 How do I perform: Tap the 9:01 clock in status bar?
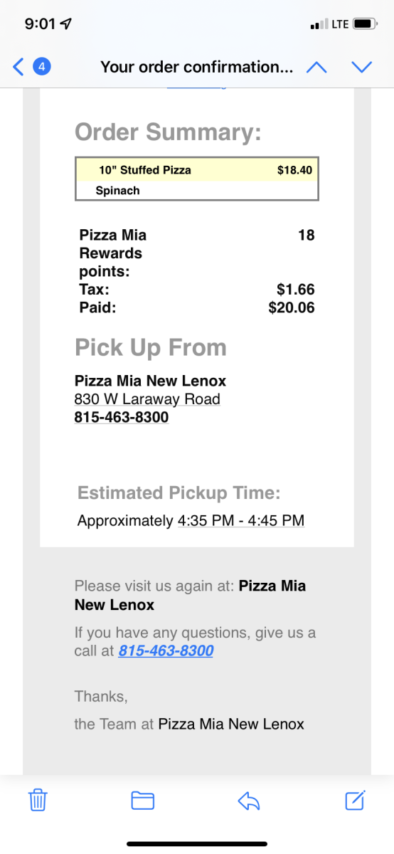[41, 24]
